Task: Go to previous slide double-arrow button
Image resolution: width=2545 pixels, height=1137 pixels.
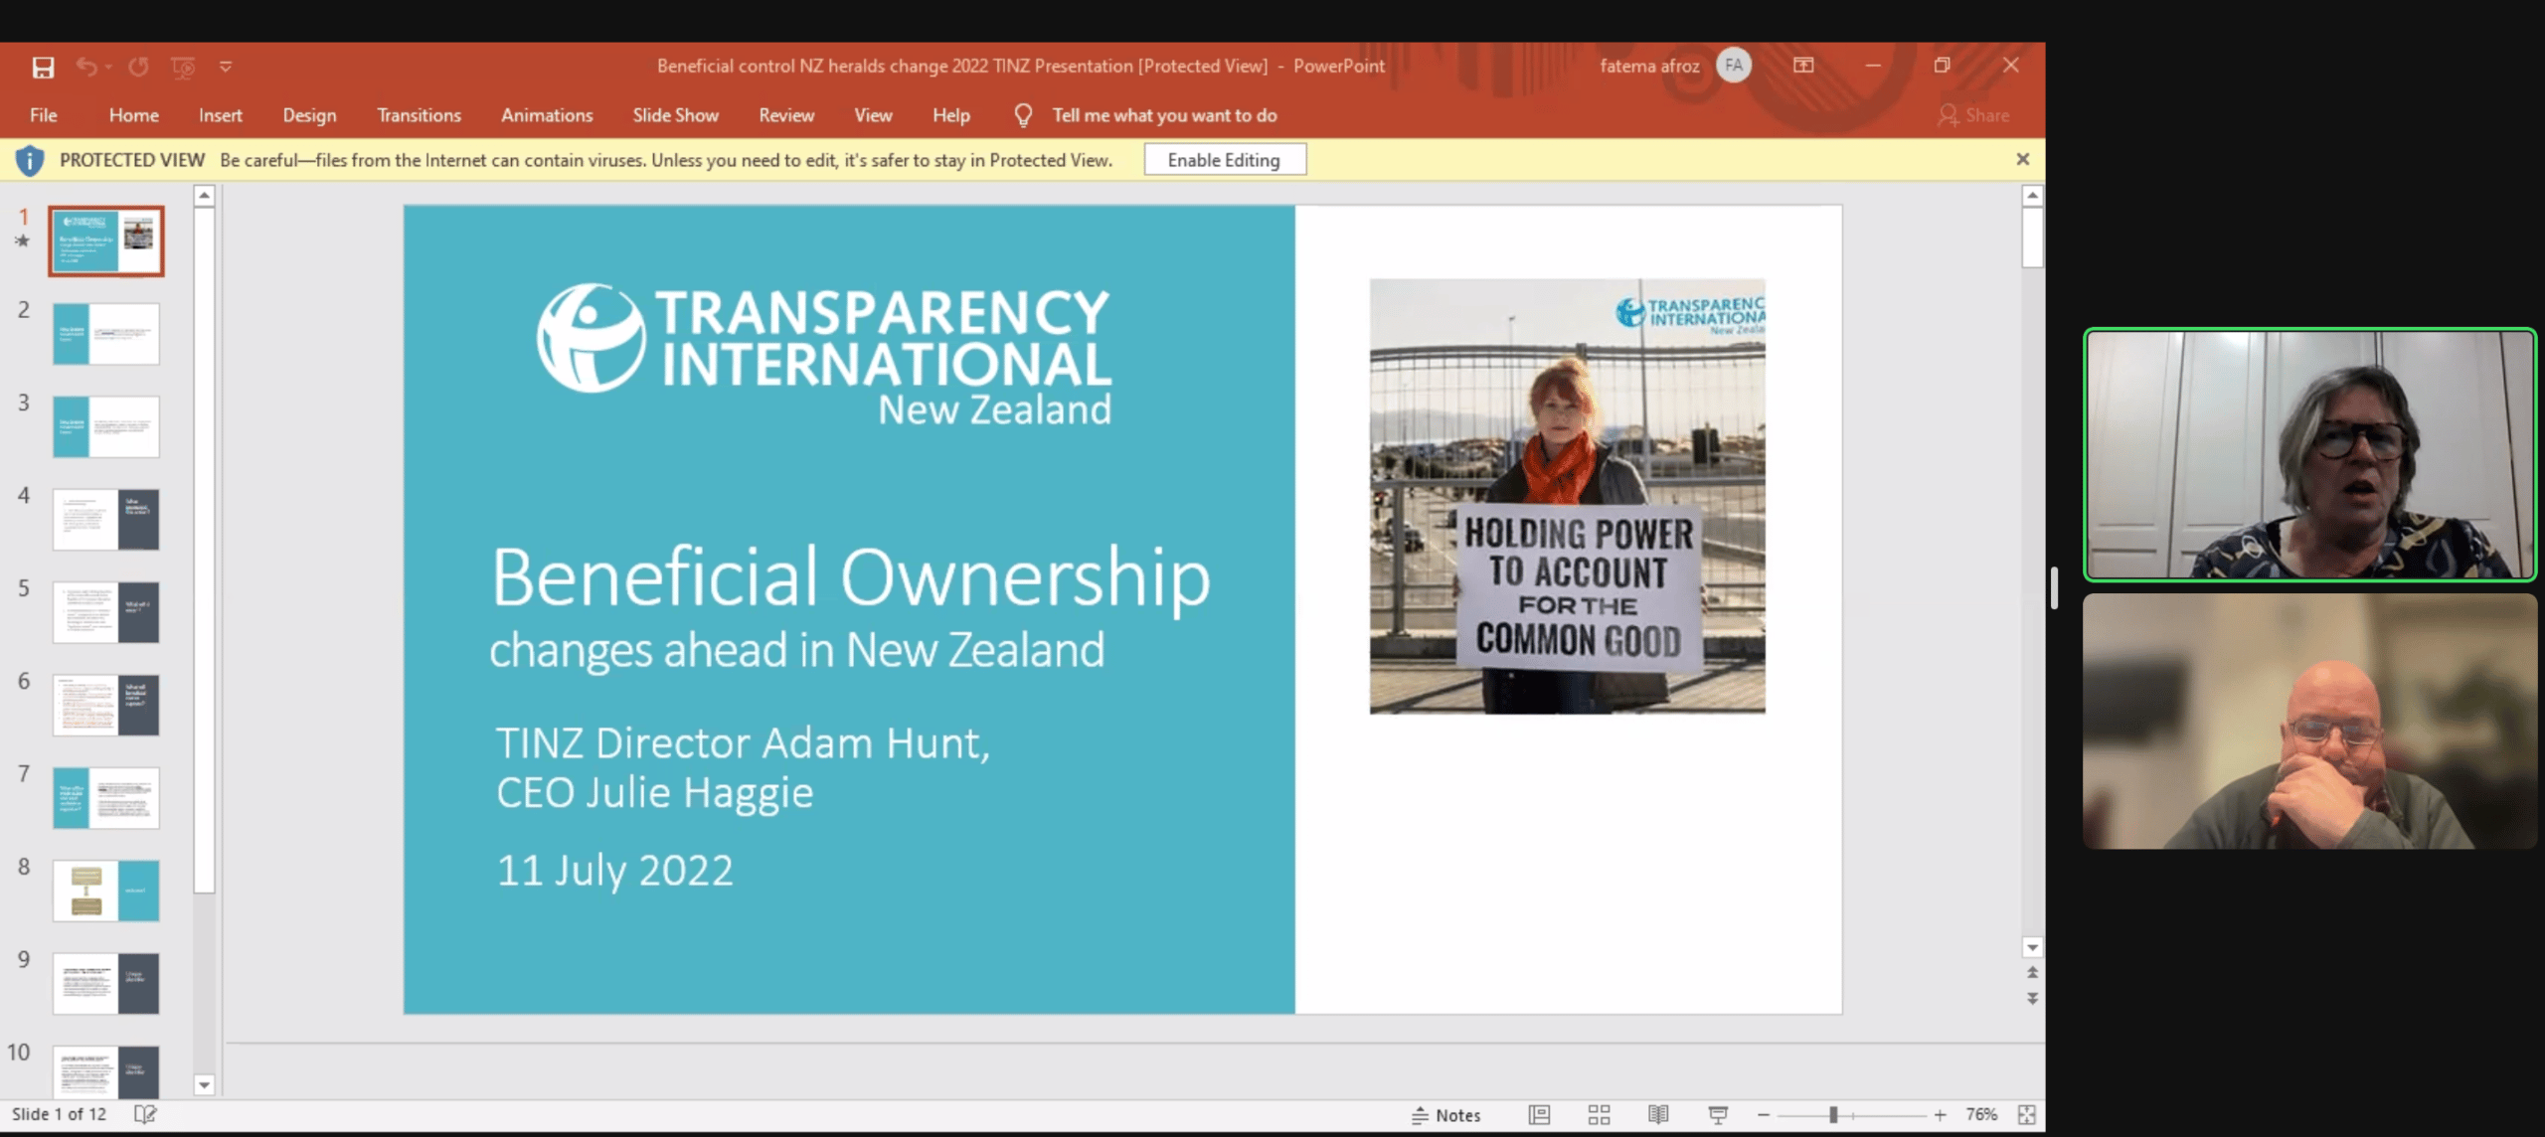Action: tap(2033, 973)
